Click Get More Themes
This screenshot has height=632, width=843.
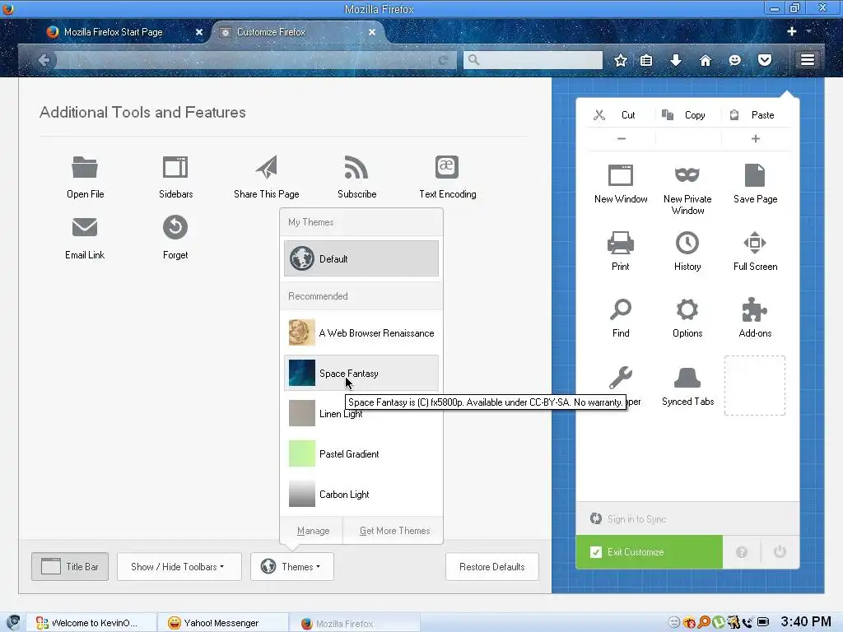coord(394,531)
